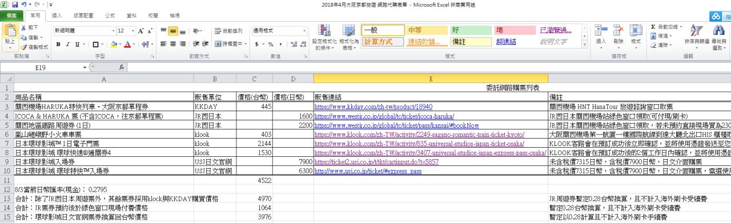Screen dimensions: 731x223
Task: Select cell A3 關西機場HARUKA特快列車
Action: tap(104, 107)
